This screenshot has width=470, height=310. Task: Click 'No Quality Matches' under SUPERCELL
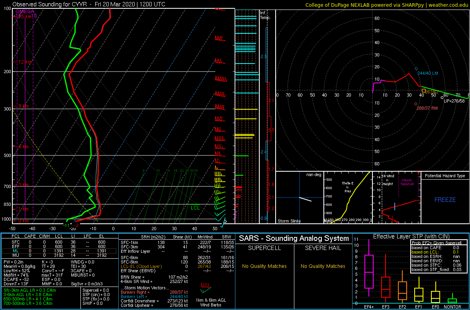(264, 266)
